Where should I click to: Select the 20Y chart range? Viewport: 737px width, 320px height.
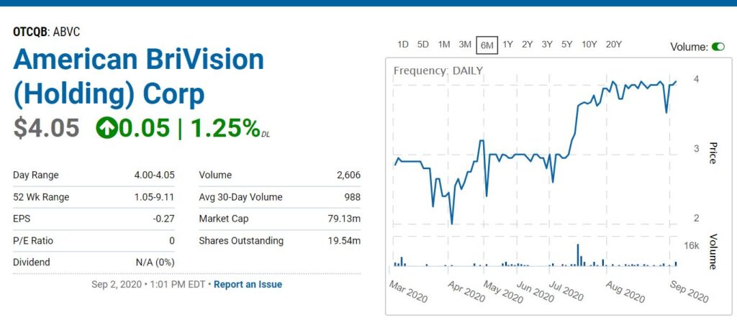[x=613, y=45]
